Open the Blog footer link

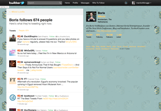(x=98, y=47)
